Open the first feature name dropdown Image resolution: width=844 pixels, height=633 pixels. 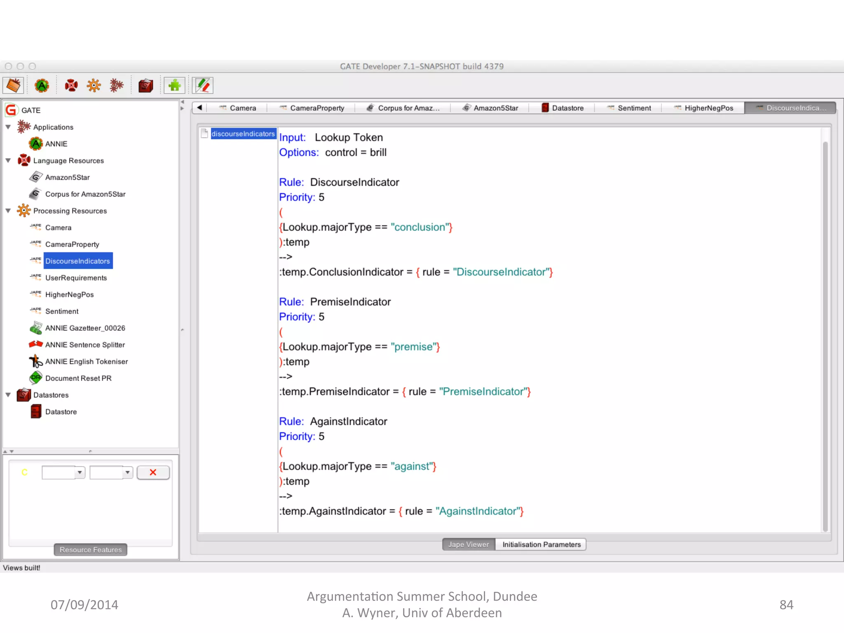(80, 472)
